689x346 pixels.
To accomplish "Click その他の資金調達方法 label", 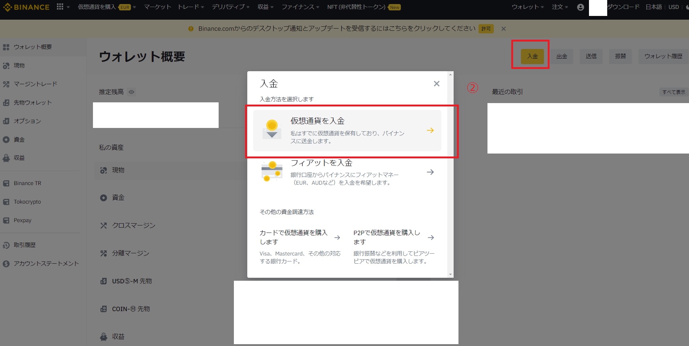I will coord(287,212).
